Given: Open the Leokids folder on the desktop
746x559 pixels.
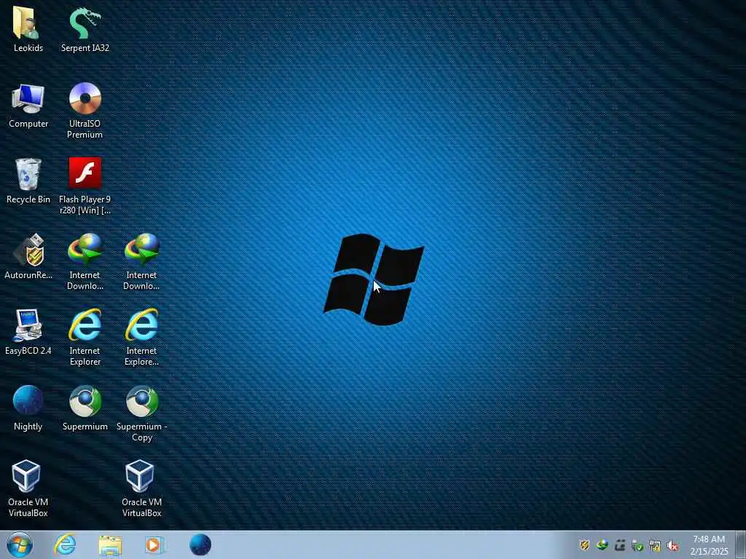Looking at the screenshot, I should (28, 29).
